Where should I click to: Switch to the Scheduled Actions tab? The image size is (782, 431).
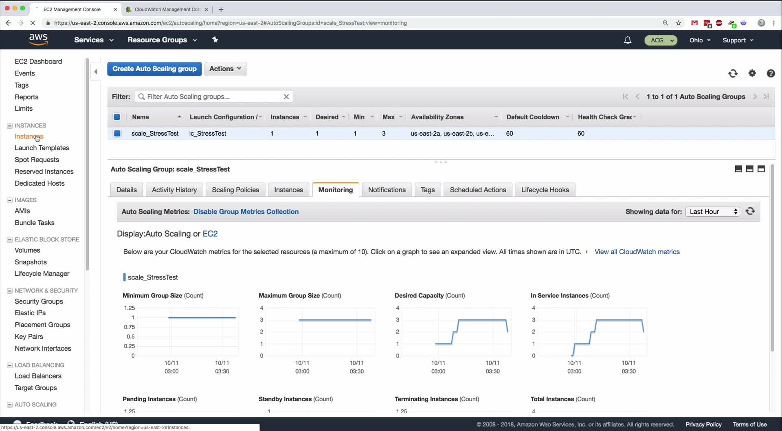[478, 190]
